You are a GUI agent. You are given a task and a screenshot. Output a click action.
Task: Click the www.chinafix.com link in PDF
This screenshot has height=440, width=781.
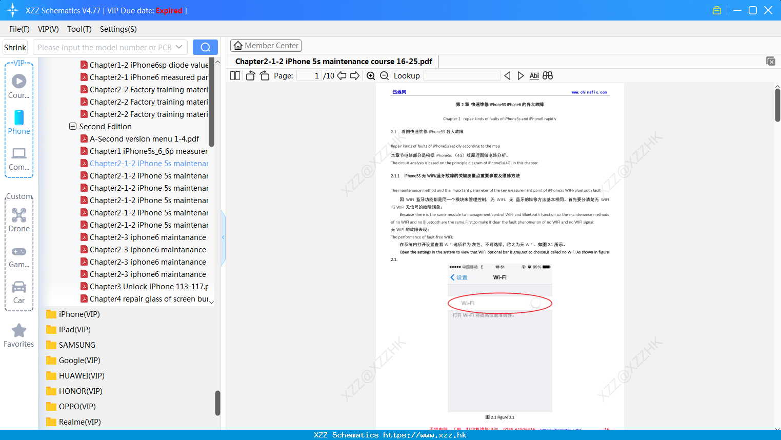click(589, 92)
